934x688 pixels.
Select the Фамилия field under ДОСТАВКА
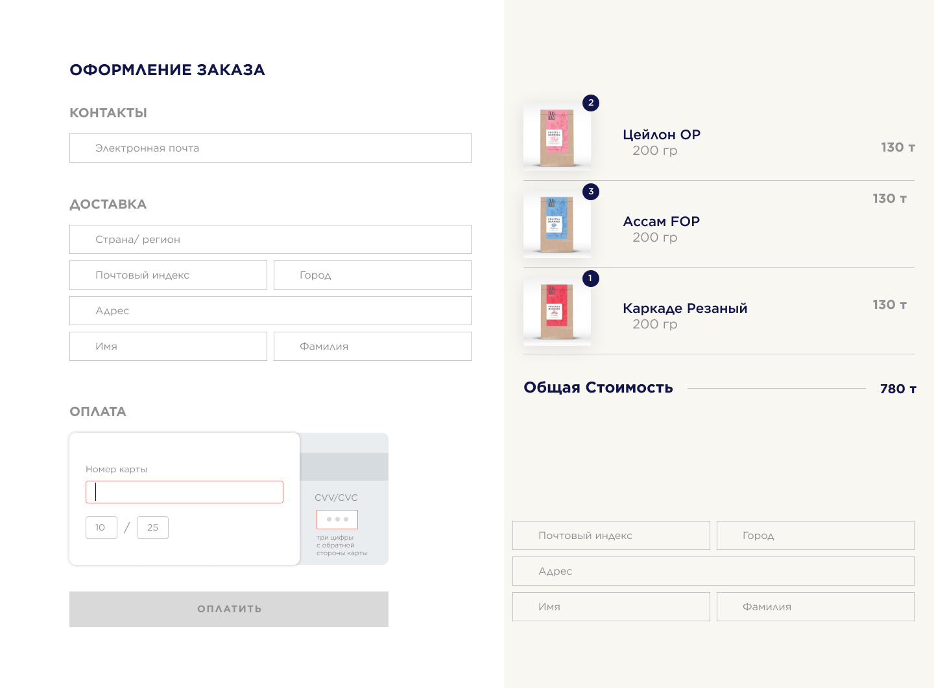(x=373, y=347)
